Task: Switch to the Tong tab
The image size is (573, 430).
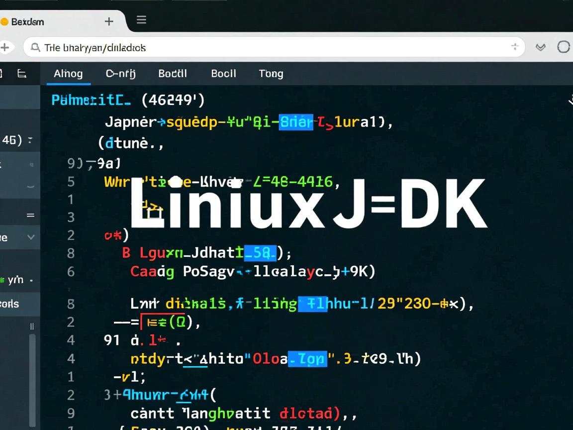Action: click(x=271, y=73)
